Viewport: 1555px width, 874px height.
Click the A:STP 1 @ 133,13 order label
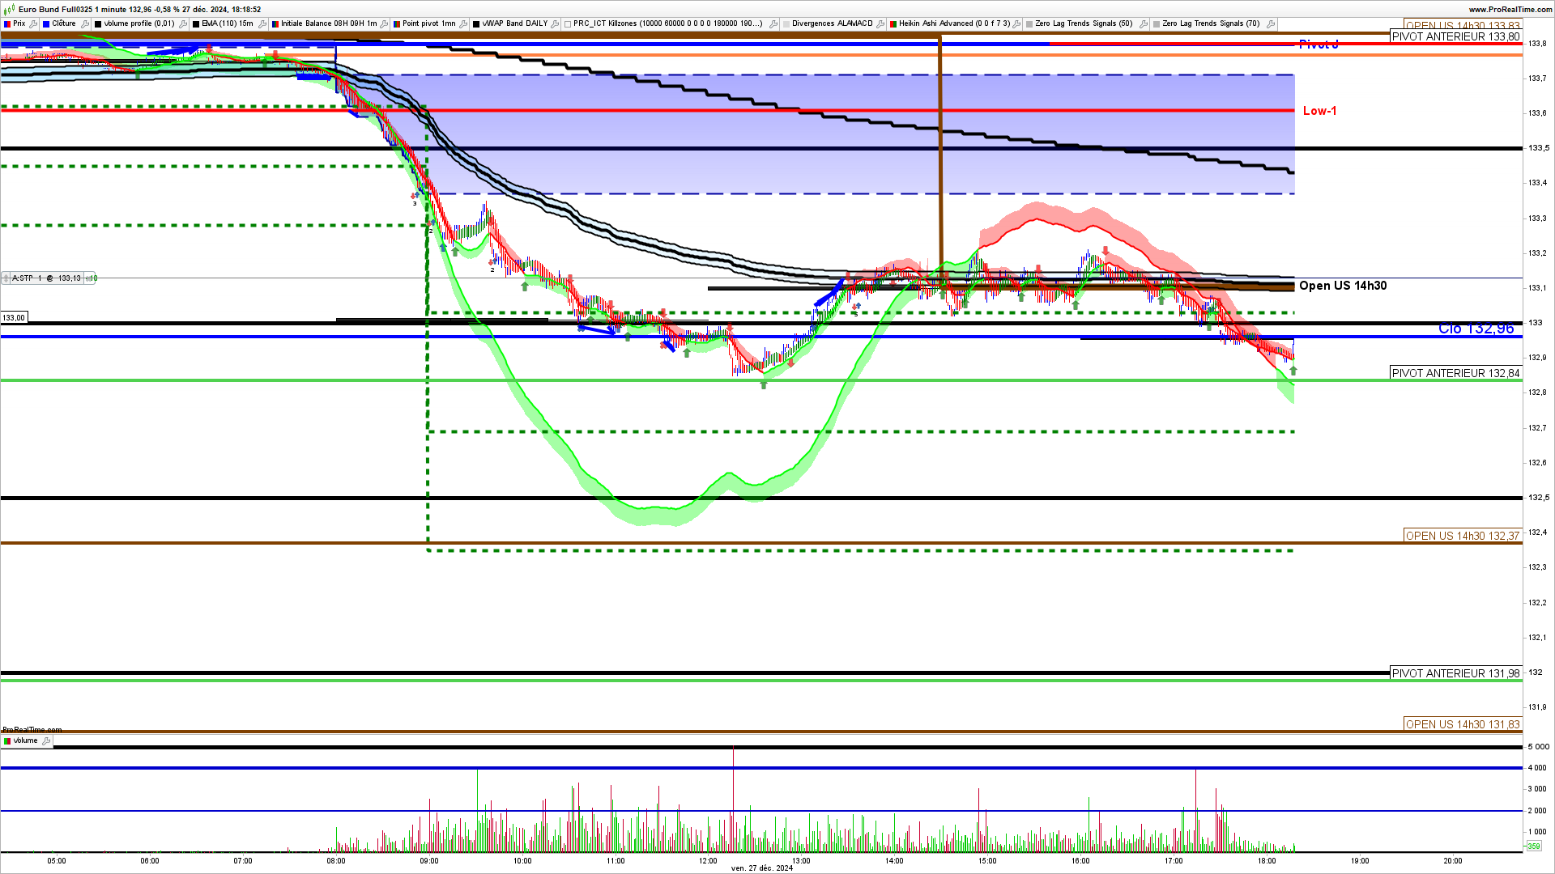coord(46,278)
